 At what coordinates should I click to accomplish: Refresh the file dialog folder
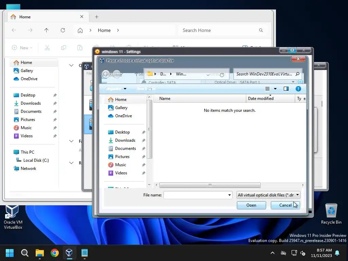222,75
